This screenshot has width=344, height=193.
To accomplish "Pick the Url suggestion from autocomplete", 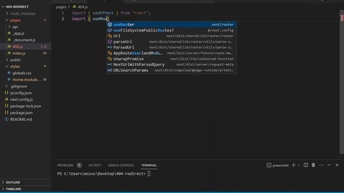I will tap(171, 36).
